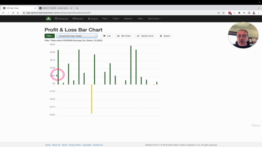
Task: Click the tallest green profit bar
Action: (131, 65)
